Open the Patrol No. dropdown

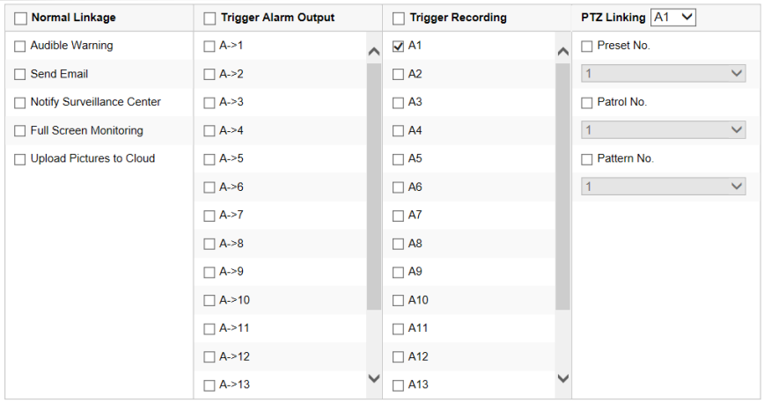click(664, 130)
